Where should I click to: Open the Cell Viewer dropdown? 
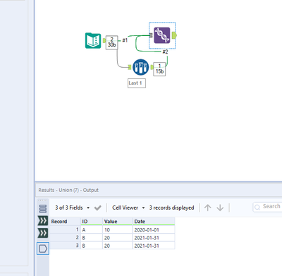pyautogui.click(x=128, y=208)
